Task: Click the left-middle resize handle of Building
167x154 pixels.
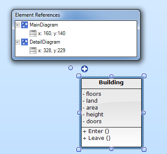Action: [x=79, y=113]
